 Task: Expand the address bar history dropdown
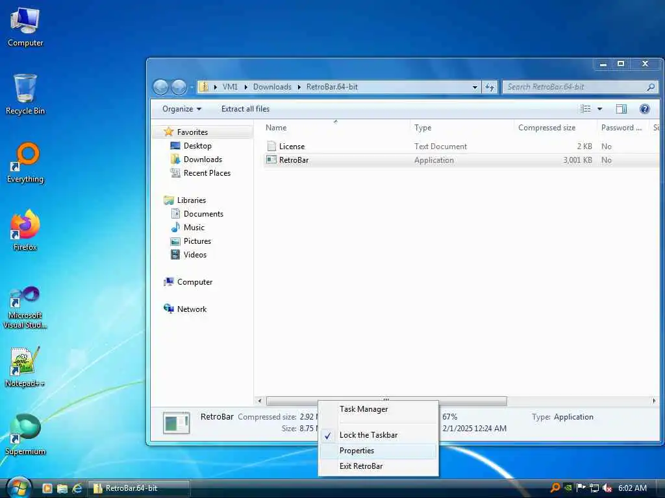475,87
